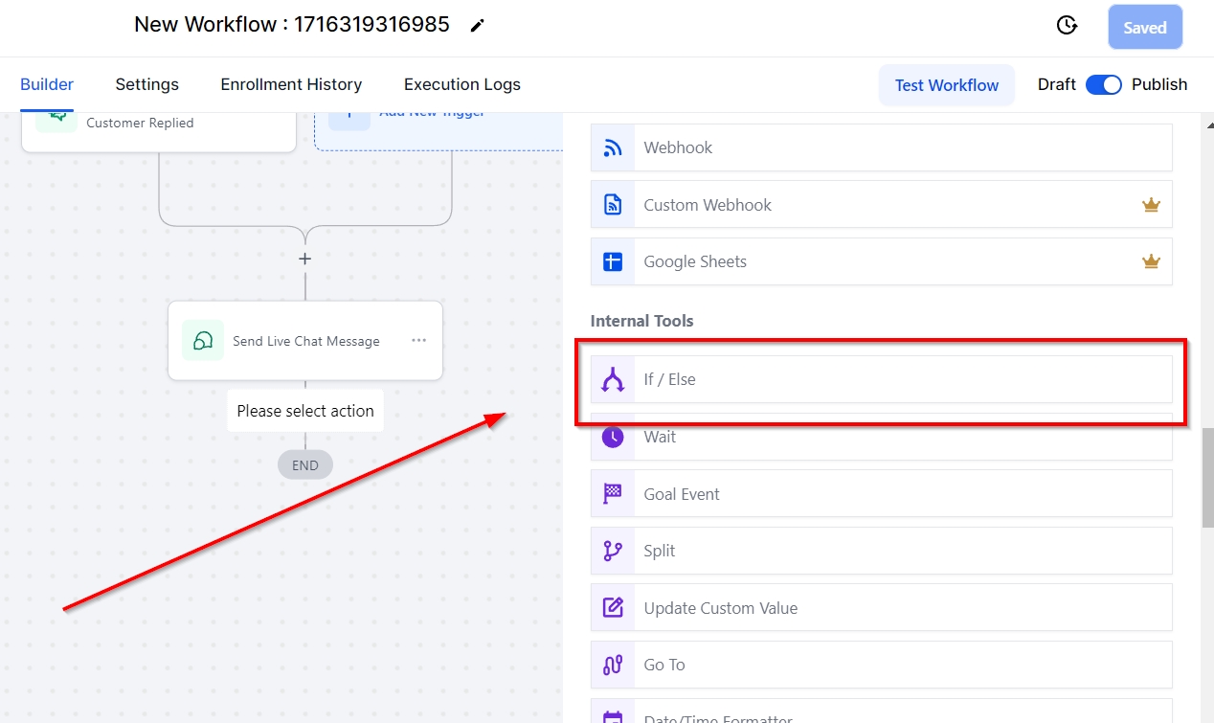Viewport: 1214px width, 723px height.
Task: Click the Saved button
Action: click(x=1144, y=28)
